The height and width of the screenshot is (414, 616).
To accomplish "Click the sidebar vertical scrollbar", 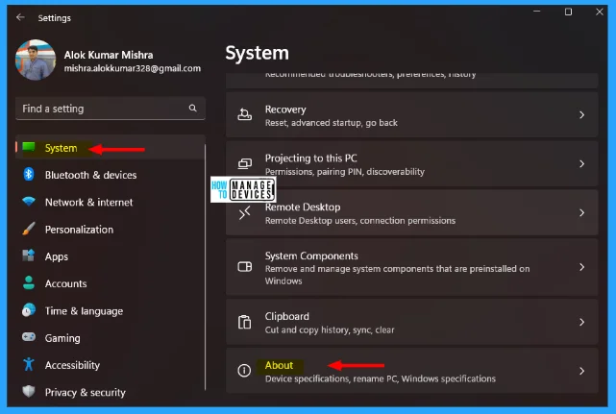I will pyautogui.click(x=205, y=267).
